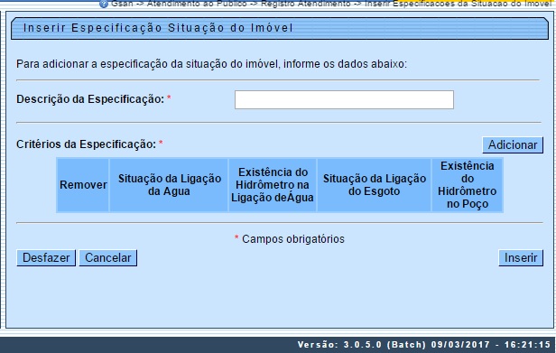556x353 pixels.
Task: Click the Desfazer button
Action: pos(46,257)
